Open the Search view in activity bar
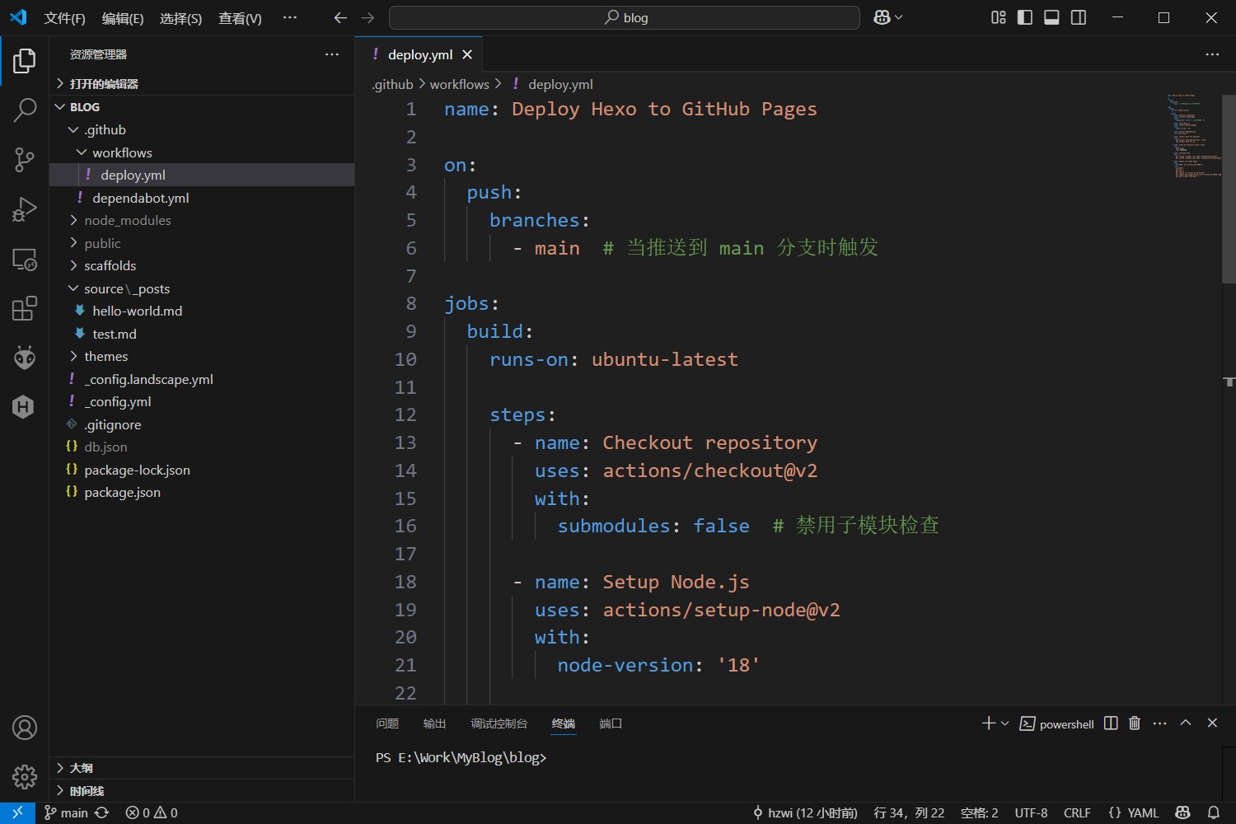The image size is (1236, 824). [25, 110]
